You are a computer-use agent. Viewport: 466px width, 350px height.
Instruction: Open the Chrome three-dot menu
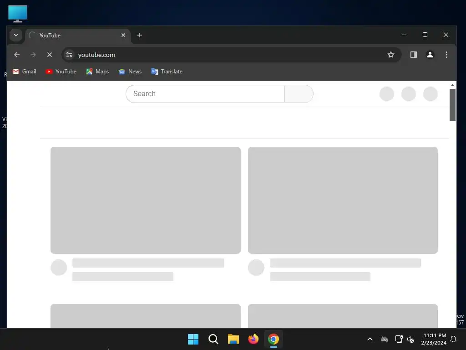[446, 55]
